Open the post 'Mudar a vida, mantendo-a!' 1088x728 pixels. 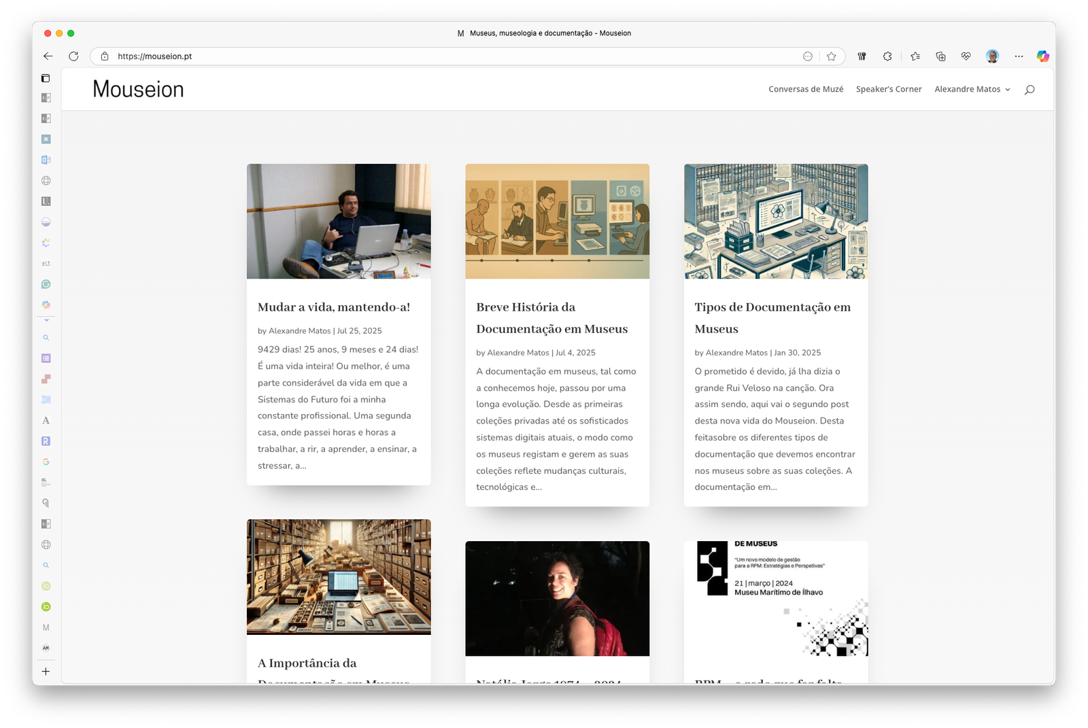point(334,307)
